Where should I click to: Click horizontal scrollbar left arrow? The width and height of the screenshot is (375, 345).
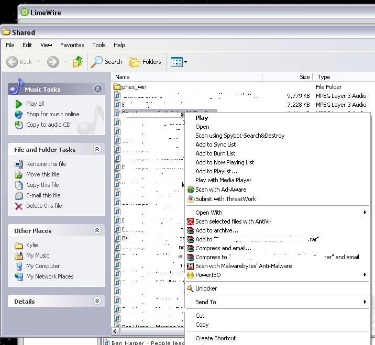[116, 331]
